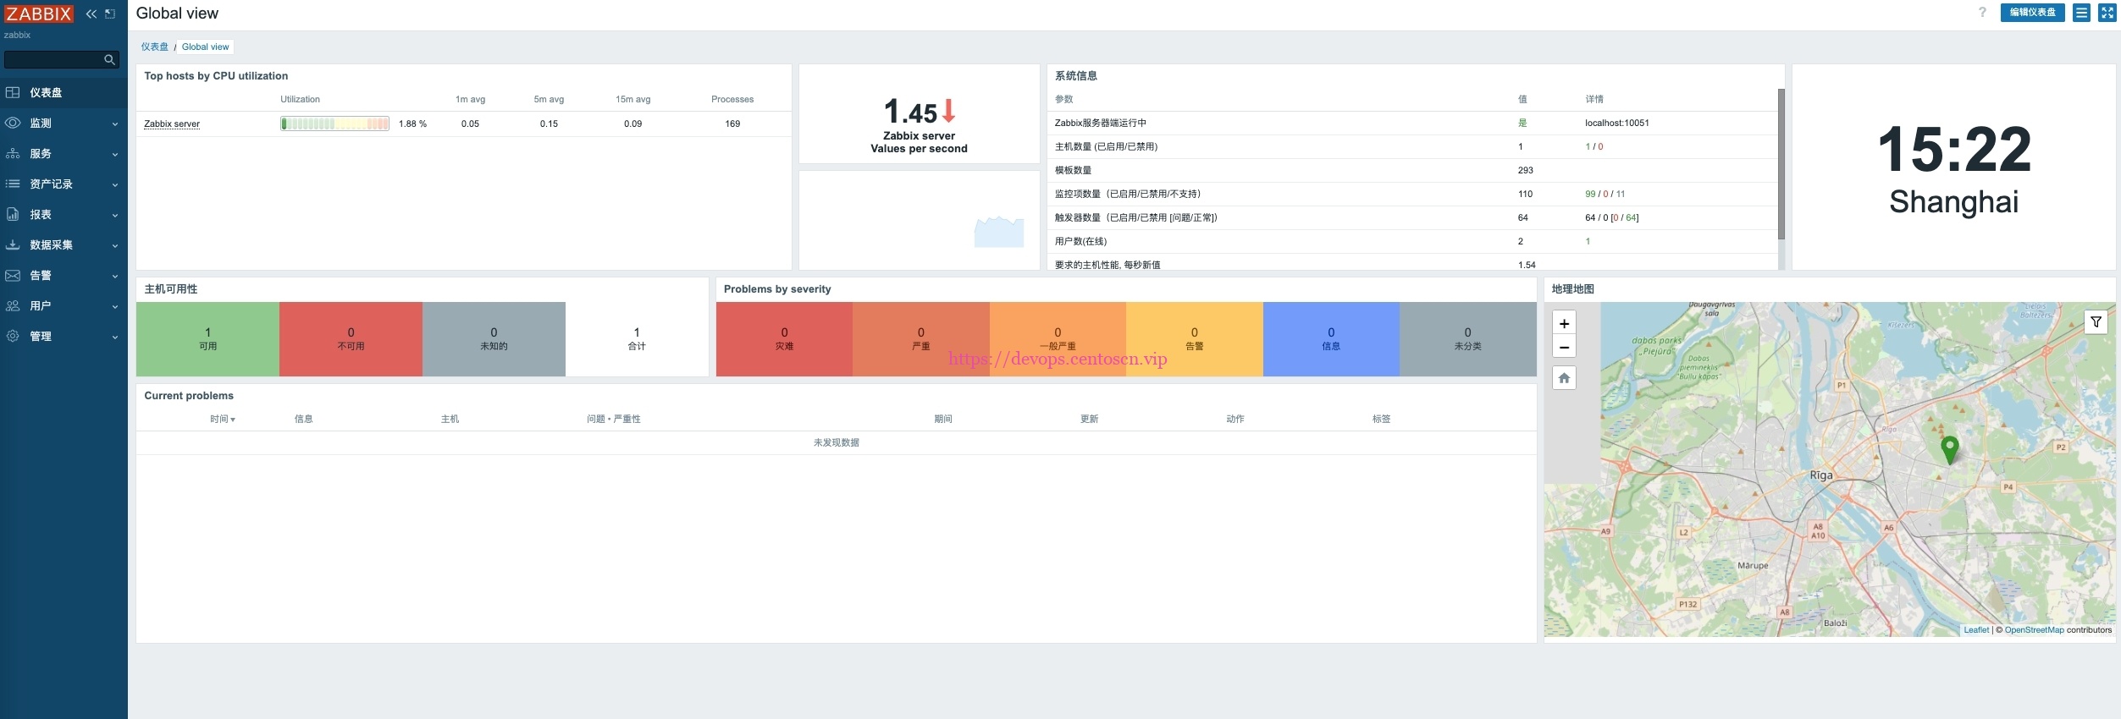Image resolution: width=2121 pixels, height=719 pixels.
Task: Click 编辑仪表盘 edit dashboard button
Action: [2033, 12]
